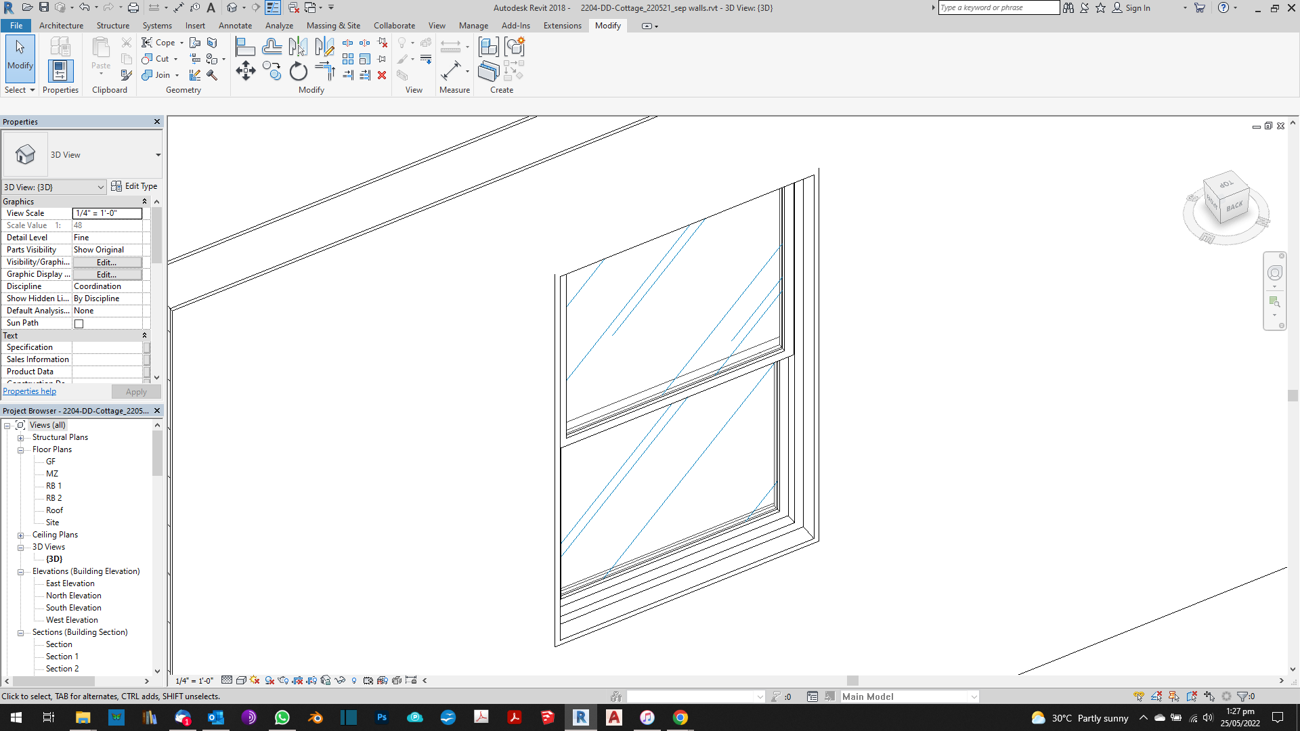Select the Rotate tool
The width and height of the screenshot is (1300, 731).
point(298,72)
